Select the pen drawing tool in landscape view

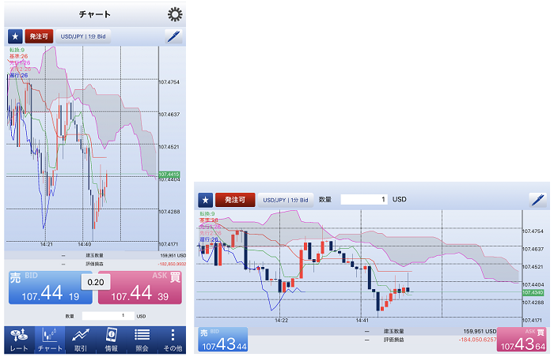click(x=537, y=200)
